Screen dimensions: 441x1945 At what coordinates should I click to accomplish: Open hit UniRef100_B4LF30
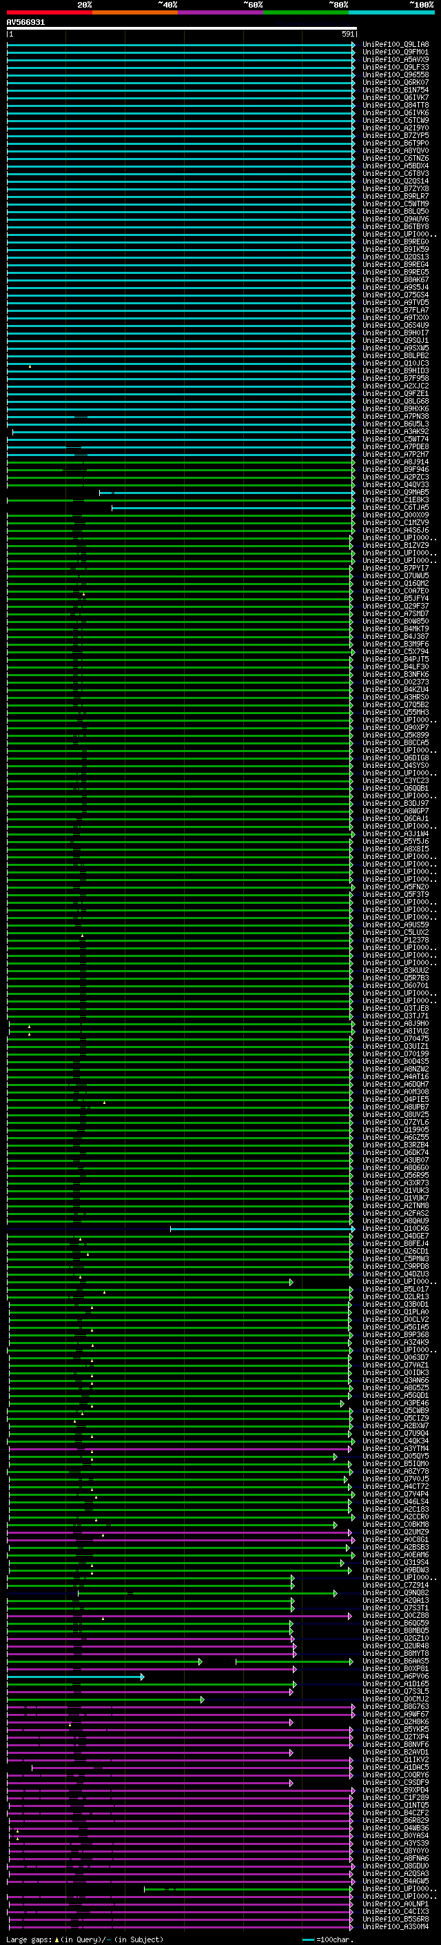396,667
